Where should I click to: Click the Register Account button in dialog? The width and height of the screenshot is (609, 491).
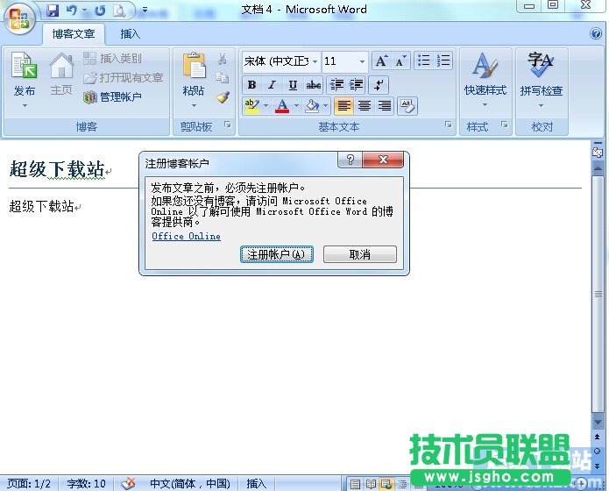276,254
